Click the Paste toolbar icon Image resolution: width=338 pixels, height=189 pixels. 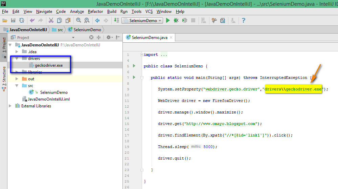[68, 21]
